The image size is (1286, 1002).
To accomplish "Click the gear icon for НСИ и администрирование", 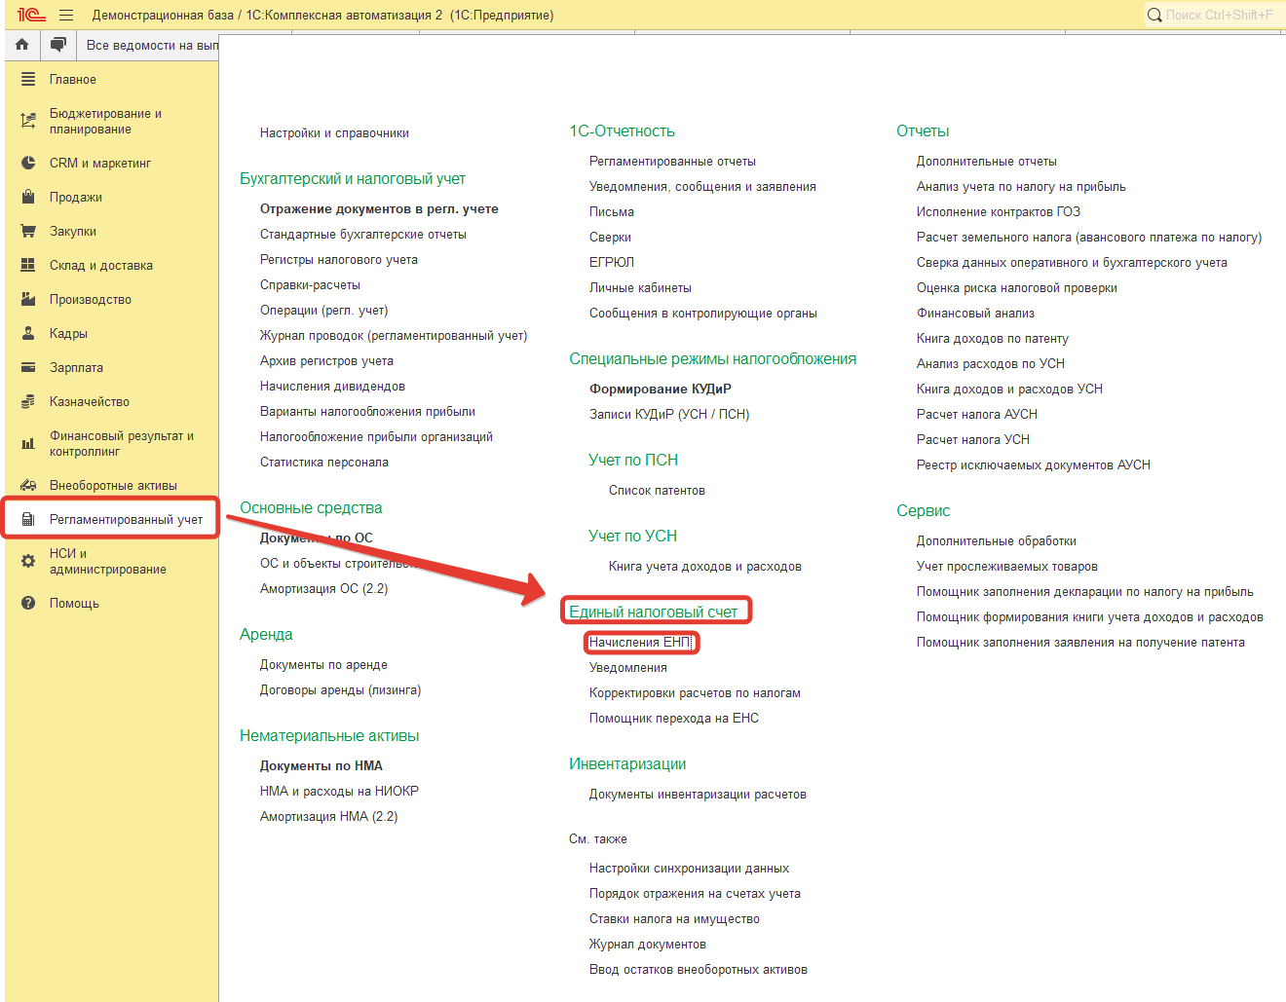I will pos(28,561).
